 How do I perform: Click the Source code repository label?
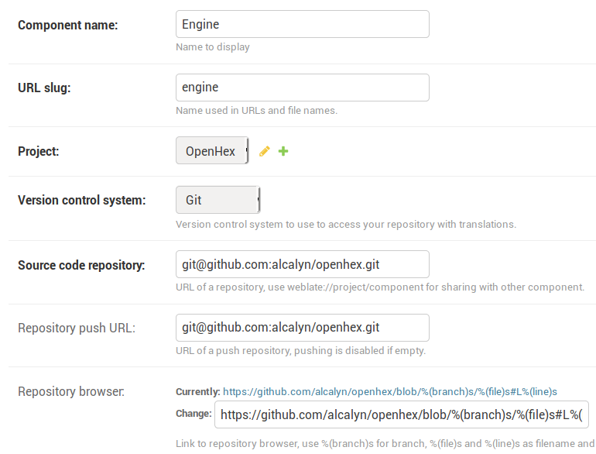point(81,265)
